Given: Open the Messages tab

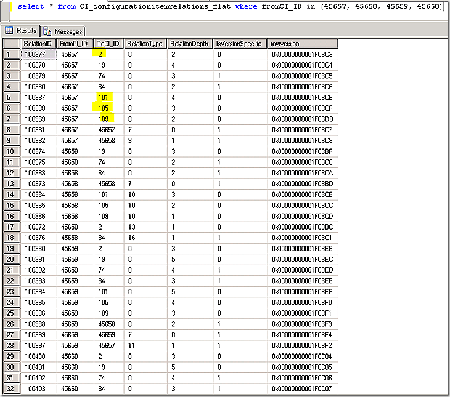Looking at the screenshot, I should coord(63,31).
